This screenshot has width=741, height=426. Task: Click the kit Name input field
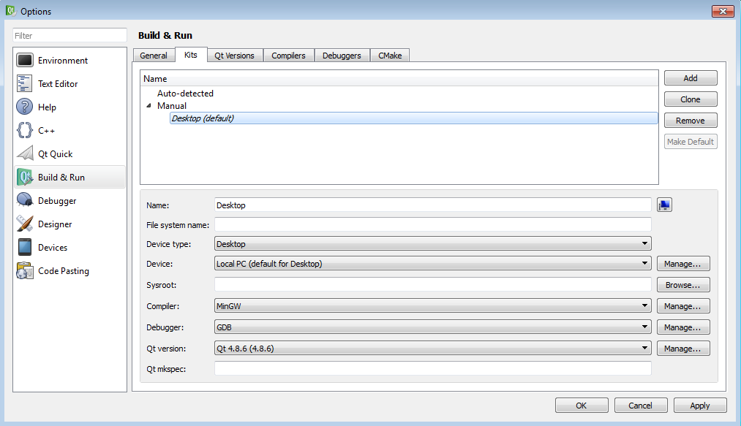click(x=433, y=205)
